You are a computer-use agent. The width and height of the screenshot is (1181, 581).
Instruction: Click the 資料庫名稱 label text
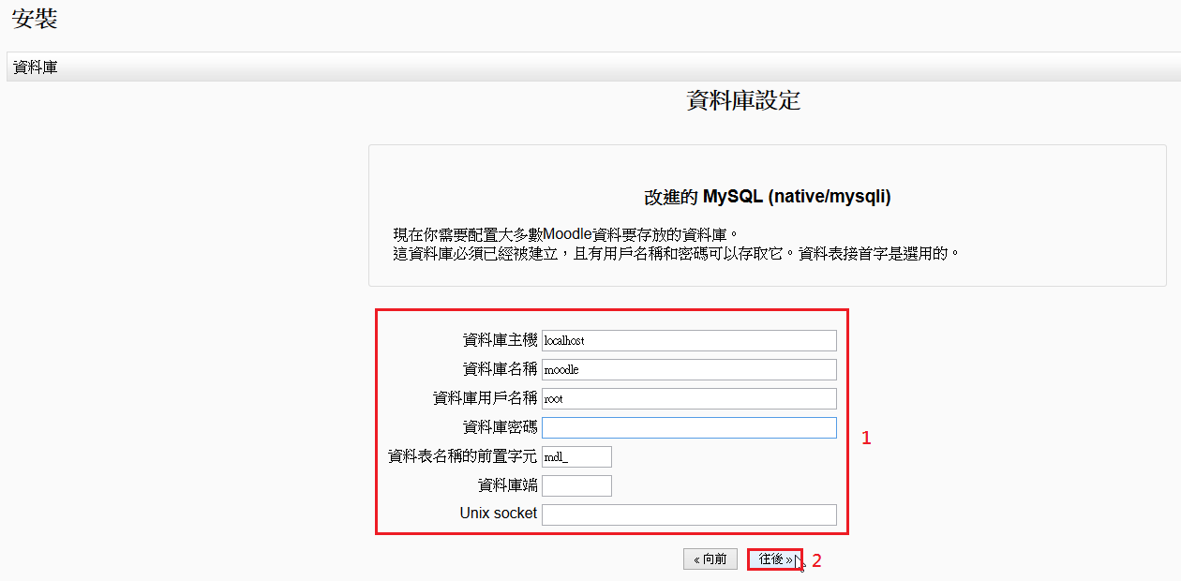[500, 369]
